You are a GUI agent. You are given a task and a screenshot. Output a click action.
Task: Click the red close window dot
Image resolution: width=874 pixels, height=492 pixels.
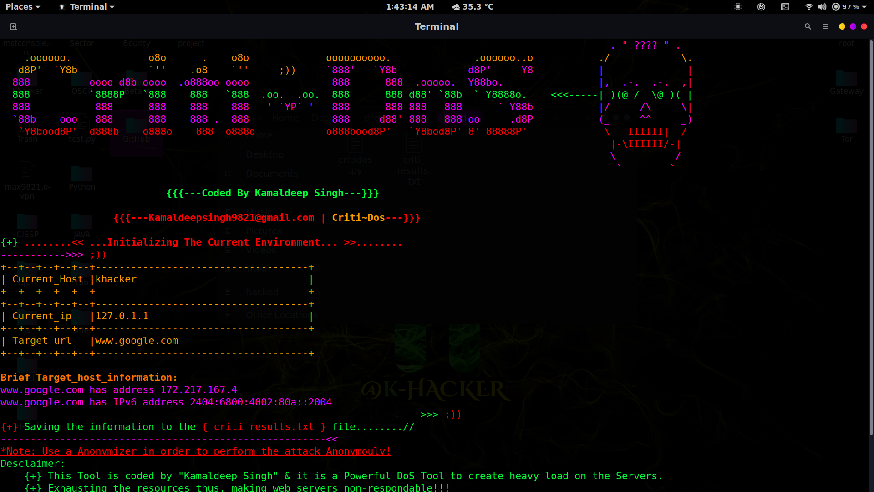click(864, 26)
